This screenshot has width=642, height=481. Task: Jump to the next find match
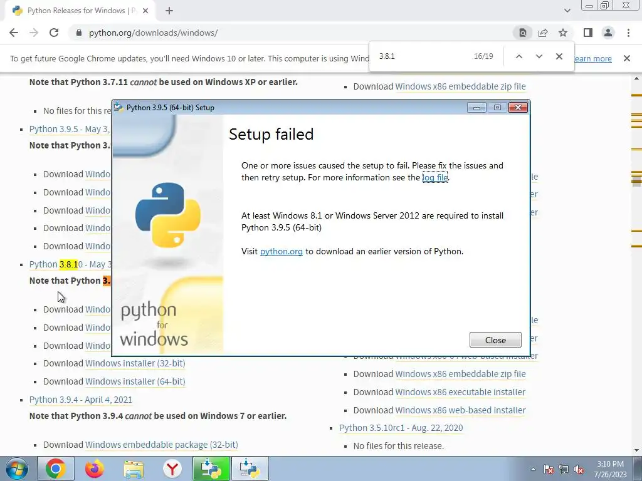539,56
